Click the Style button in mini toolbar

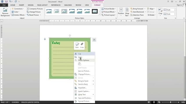77,45
